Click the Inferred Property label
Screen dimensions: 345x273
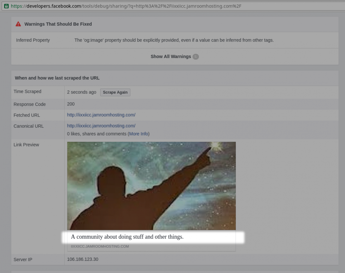[33, 40]
